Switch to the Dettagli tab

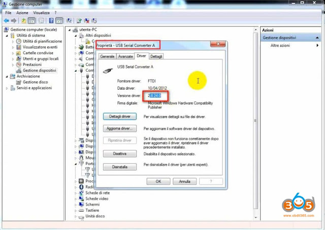point(156,56)
